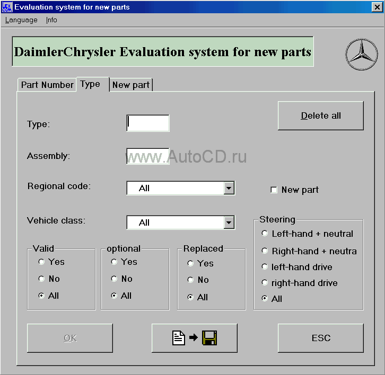Click the ESC button
This screenshot has width=385, height=375.
(x=321, y=338)
